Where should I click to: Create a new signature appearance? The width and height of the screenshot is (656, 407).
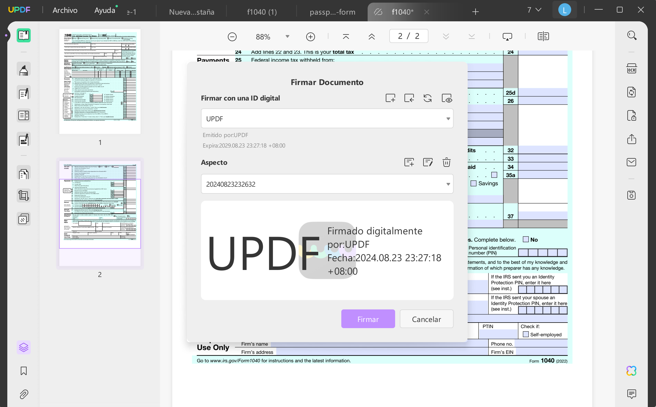tap(409, 162)
